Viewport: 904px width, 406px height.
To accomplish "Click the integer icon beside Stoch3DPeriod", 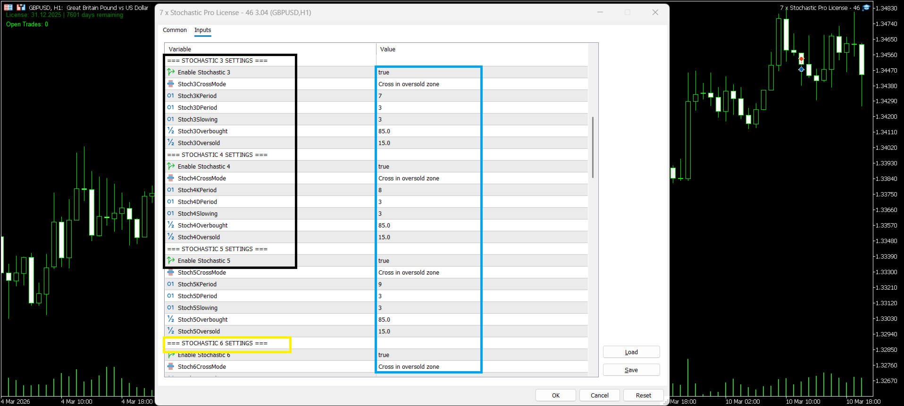I will 171,107.
